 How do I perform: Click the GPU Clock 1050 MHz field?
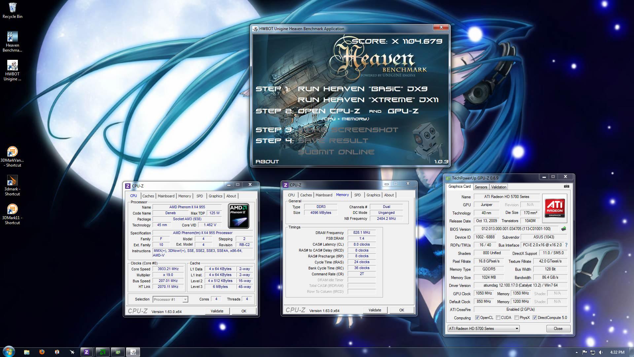(x=484, y=293)
